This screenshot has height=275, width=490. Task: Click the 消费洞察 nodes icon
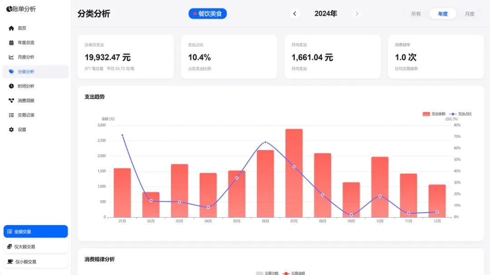11,100
